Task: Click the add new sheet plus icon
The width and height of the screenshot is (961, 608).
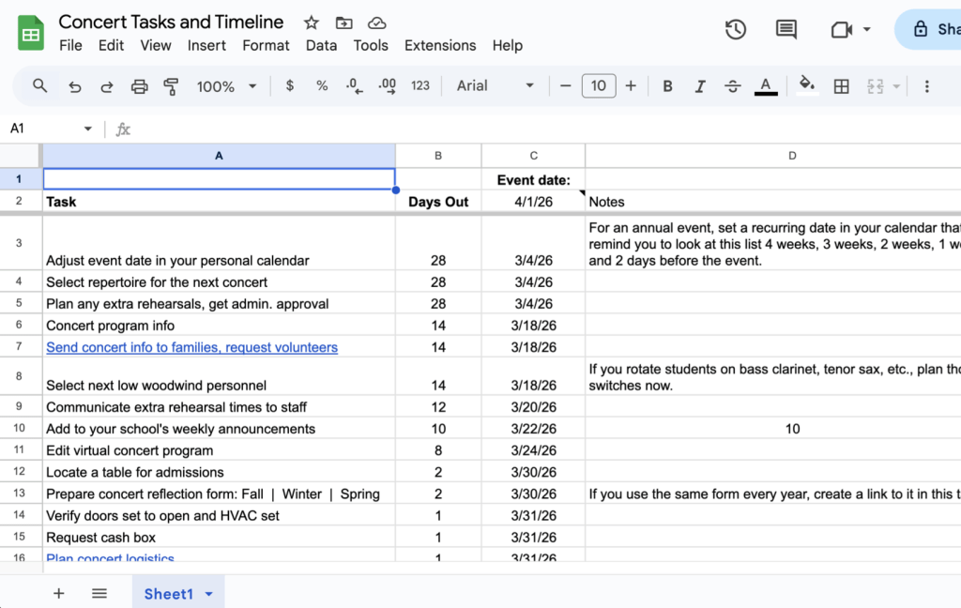Action: pyautogui.click(x=58, y=593)
